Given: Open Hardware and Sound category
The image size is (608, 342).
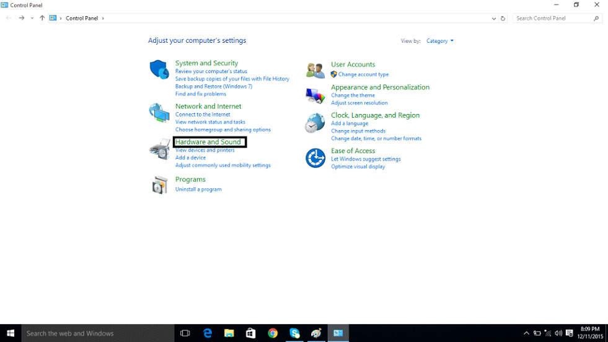Looking at the screenshot, I should (208, 142).
